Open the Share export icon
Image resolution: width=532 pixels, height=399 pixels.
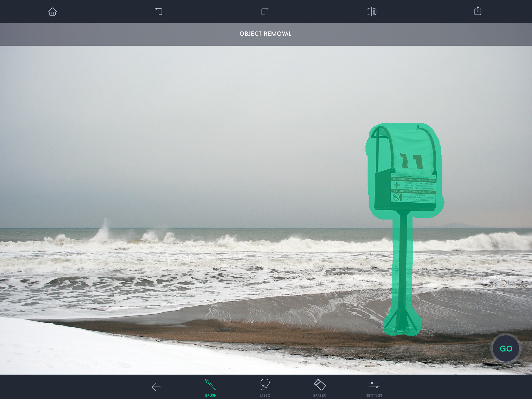click(478, 11)
